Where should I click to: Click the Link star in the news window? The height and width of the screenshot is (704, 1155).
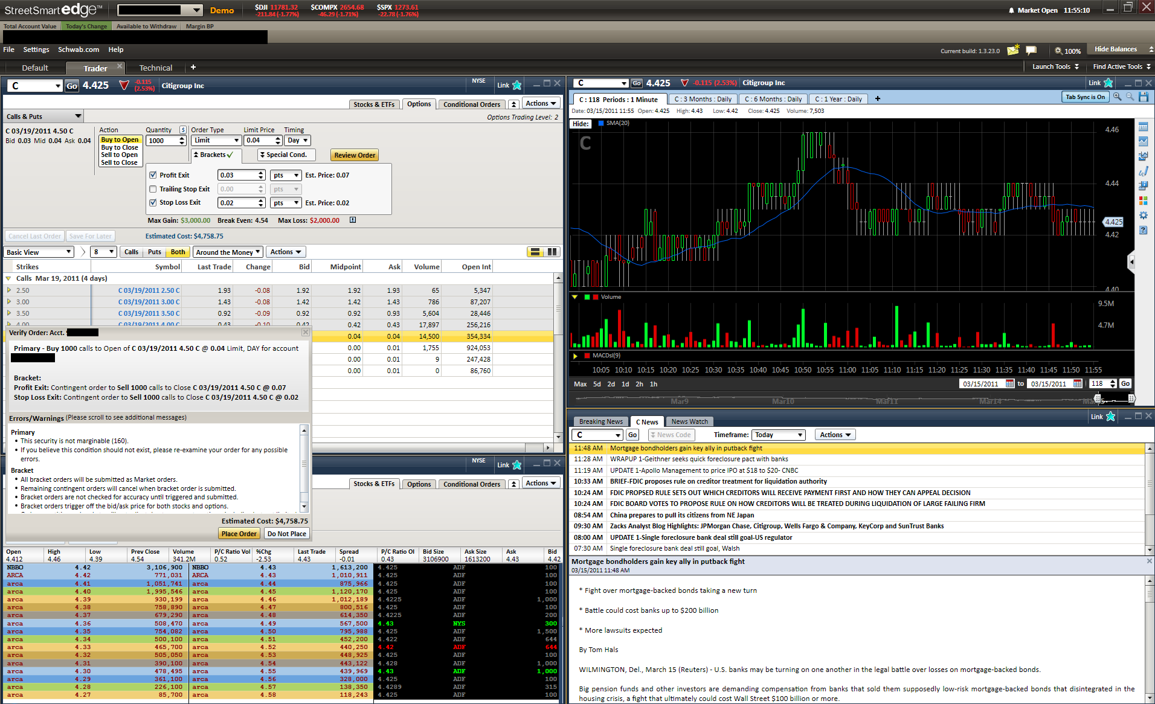coord(1110,417)
